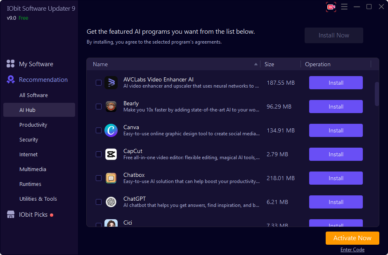Check the Canva checkbox
The image size is (388, 255).
99,130
